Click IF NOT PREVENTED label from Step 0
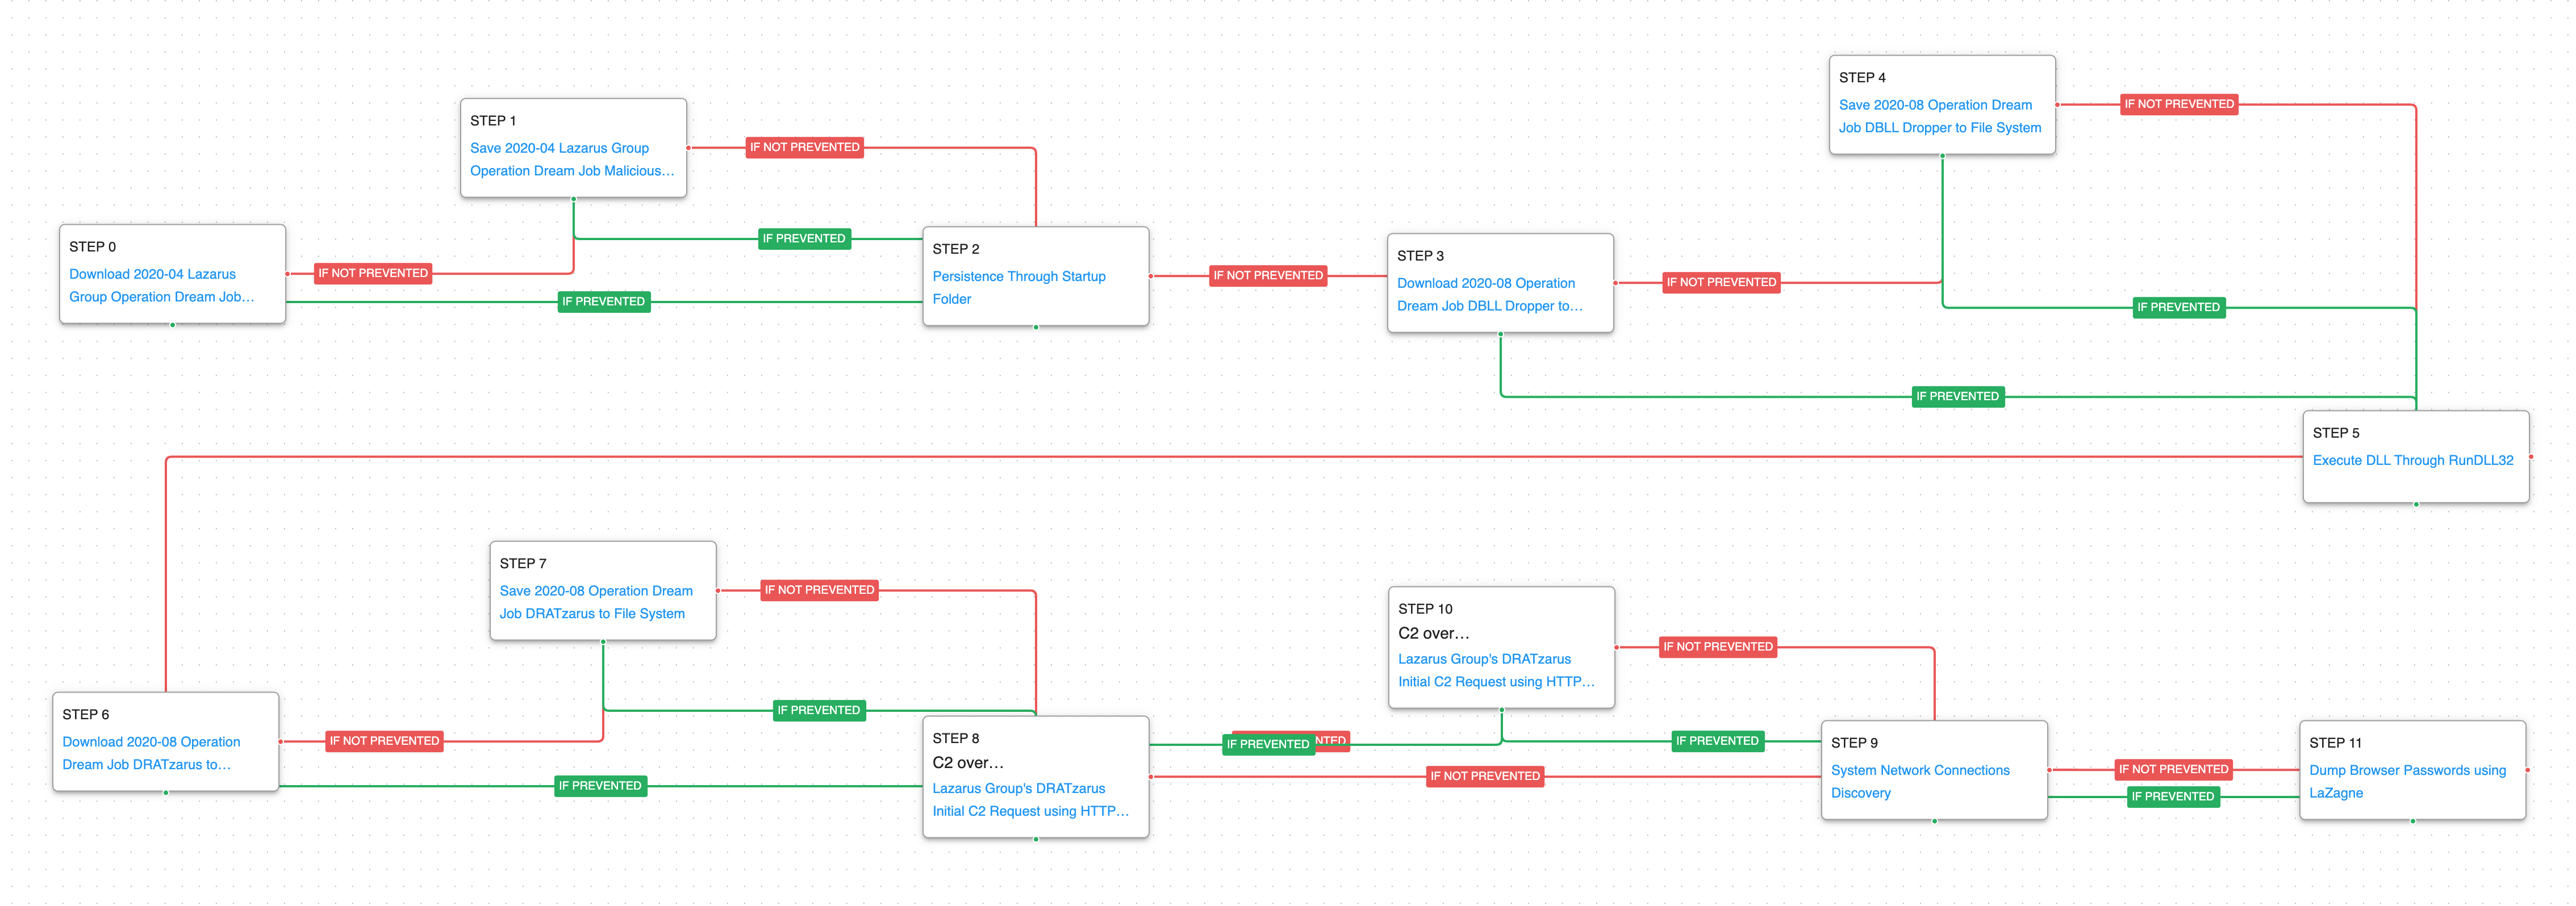This screenshot has width=2576, height=906. point(373,272)
